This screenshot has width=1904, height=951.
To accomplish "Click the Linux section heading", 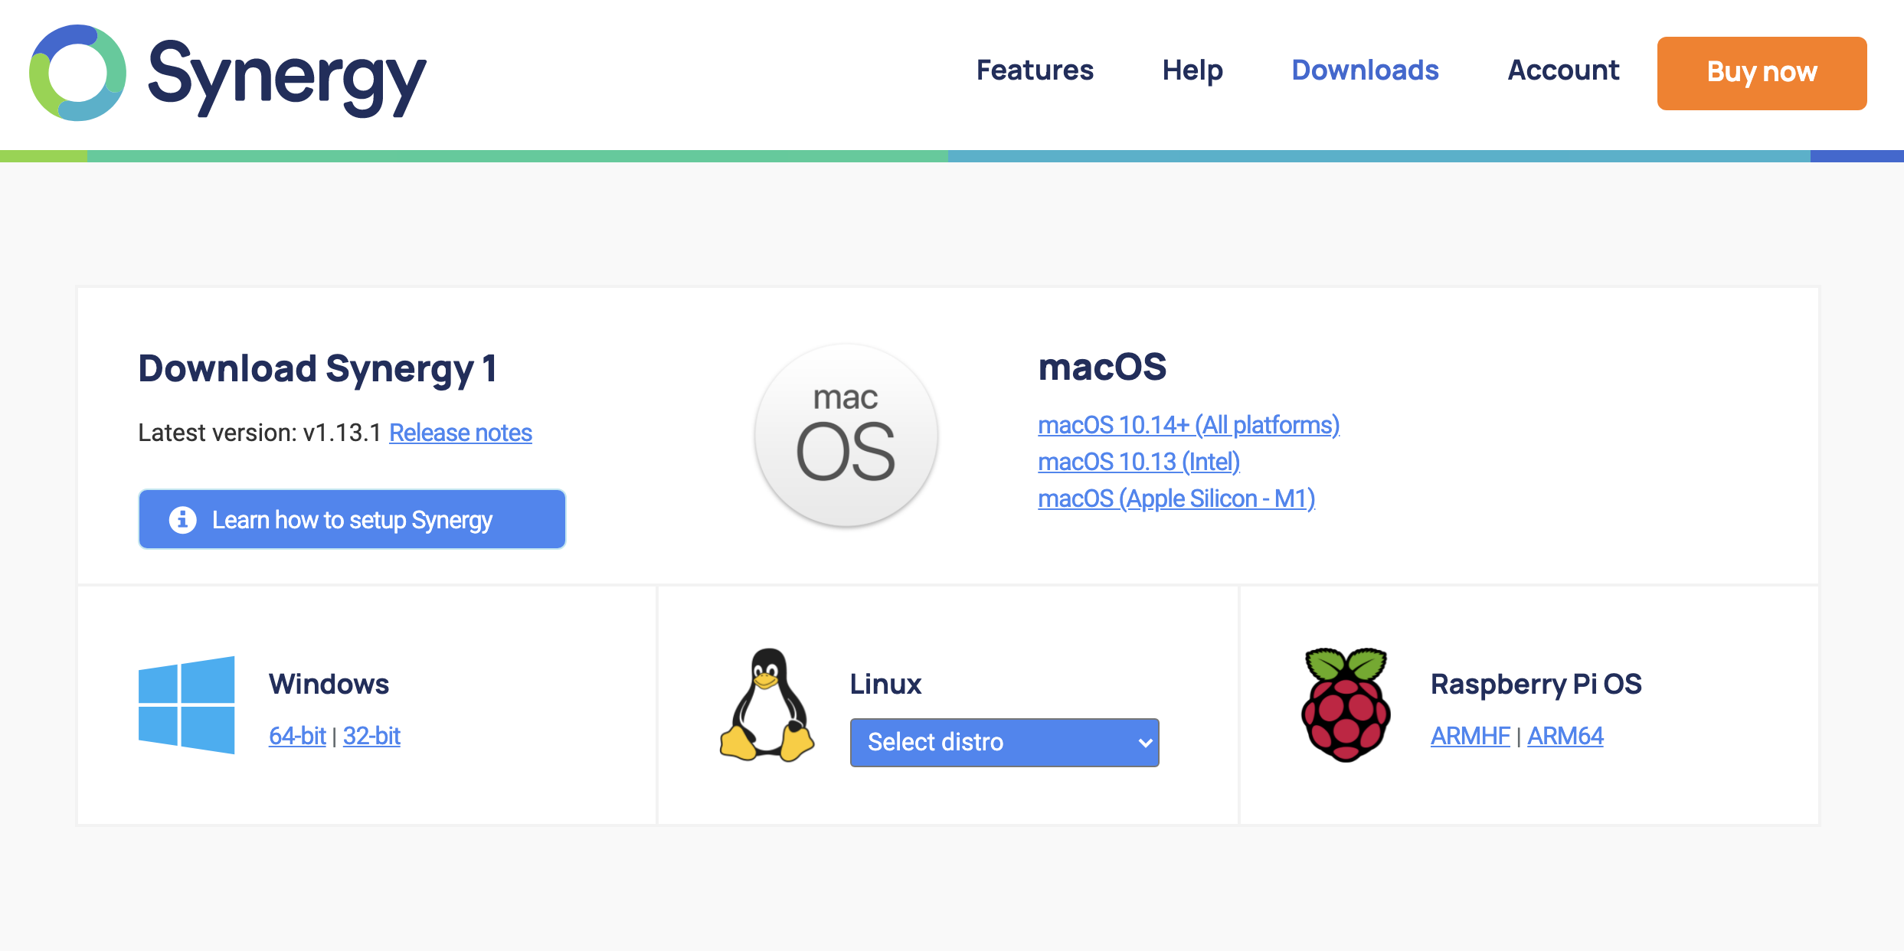I will pyautogui.click(x=885, y=684).
